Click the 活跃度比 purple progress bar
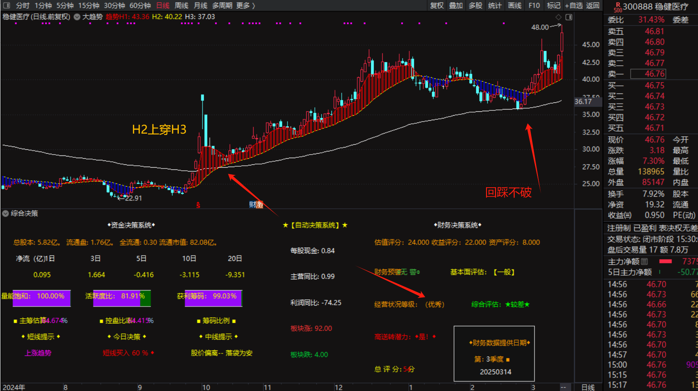 (117, 298)
